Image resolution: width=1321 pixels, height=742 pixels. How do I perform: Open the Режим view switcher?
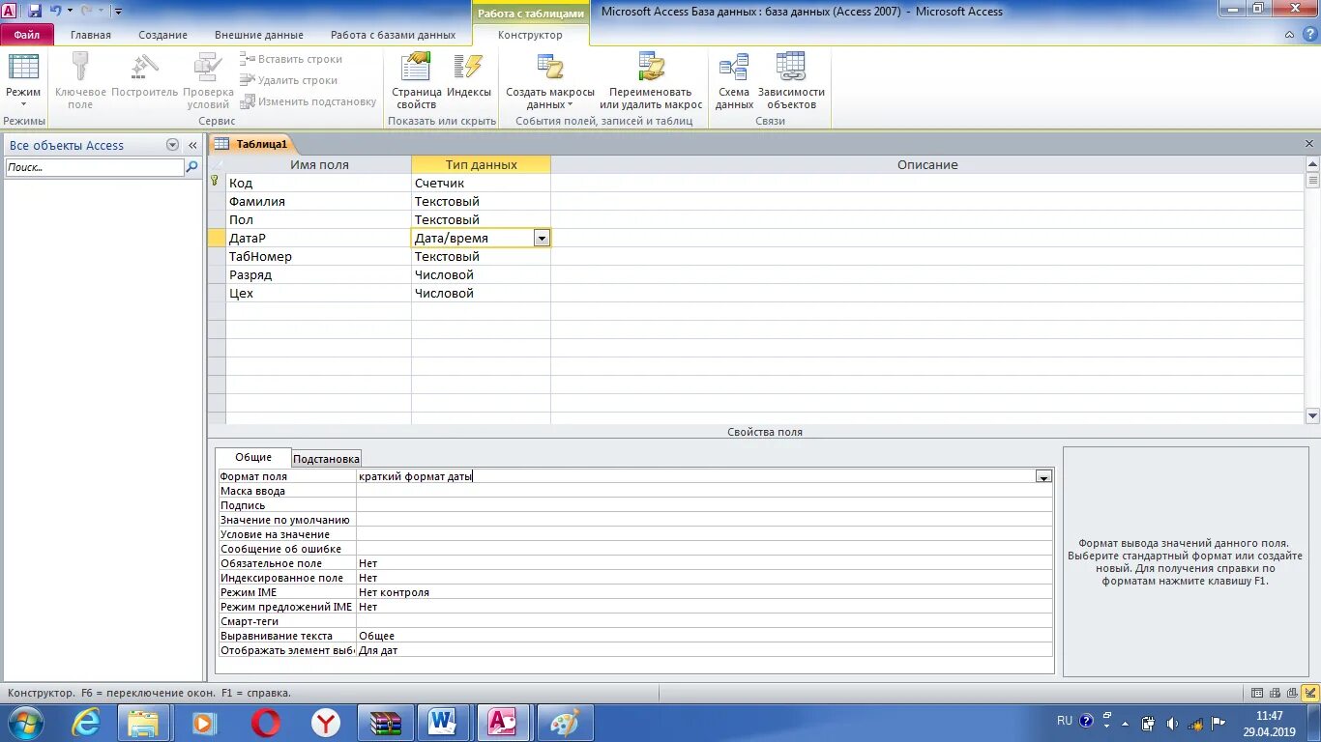point(23,81)
